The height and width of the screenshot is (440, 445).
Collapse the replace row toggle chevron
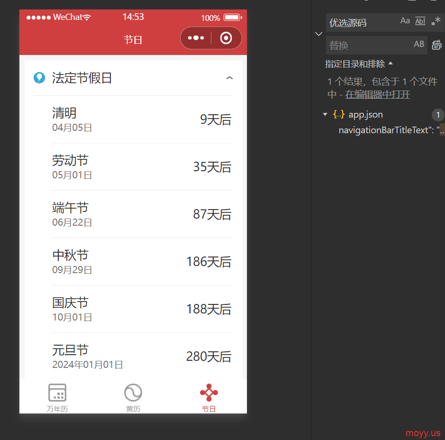point(319,34)
